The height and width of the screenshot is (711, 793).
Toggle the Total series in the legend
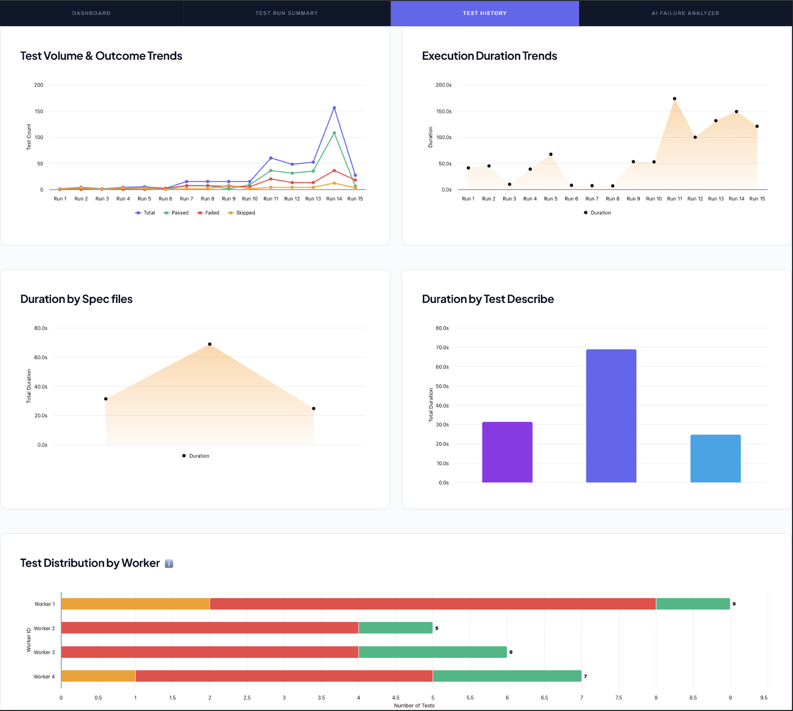click(145, 213)
